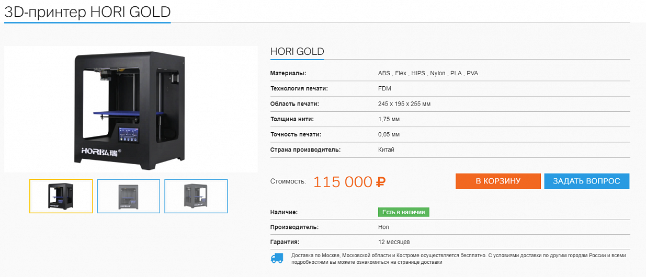Click the materials value ABS, Flex, HIPS

pyautogui.click(x=428, y=73)
